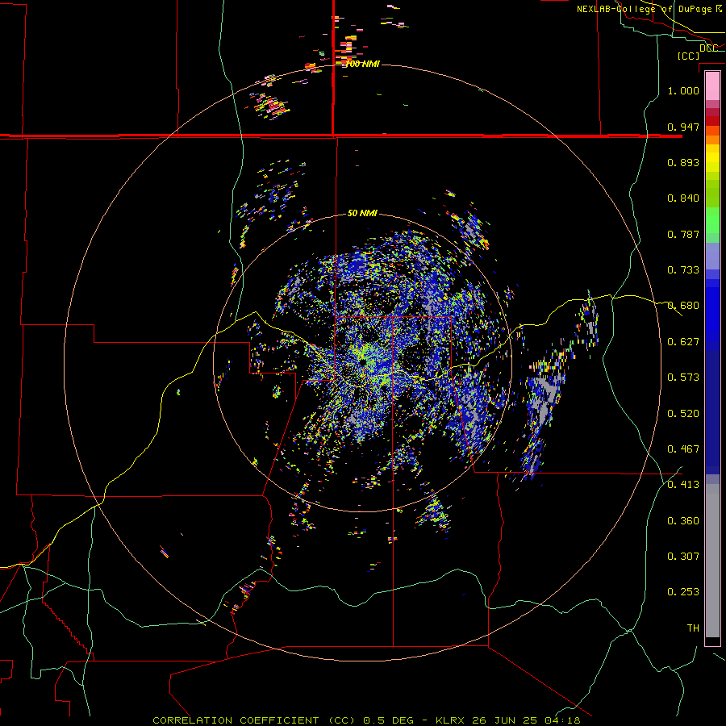Pick the red band near 0.947 on scale
This screenshot has width=726, height=726.
coord(712,121)
